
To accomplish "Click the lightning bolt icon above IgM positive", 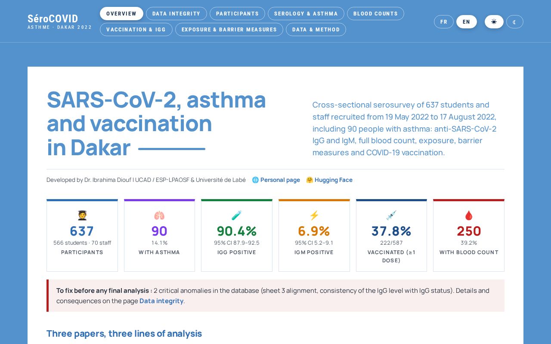I will click(x=314, y=215).
